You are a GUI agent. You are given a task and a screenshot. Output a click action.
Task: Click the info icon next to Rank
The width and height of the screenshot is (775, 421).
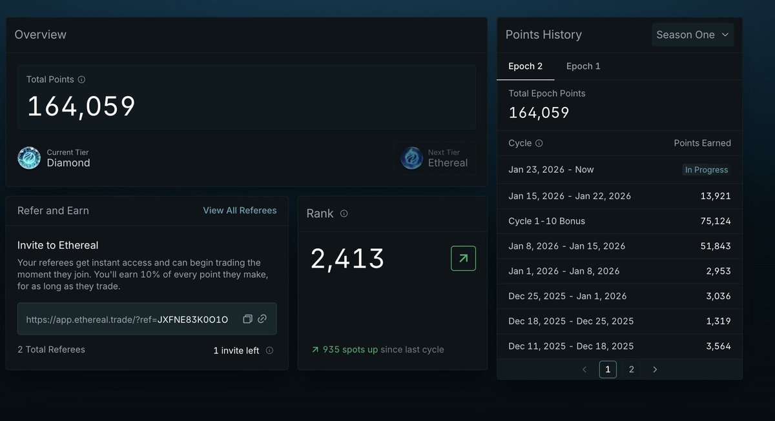coord(344,213)
